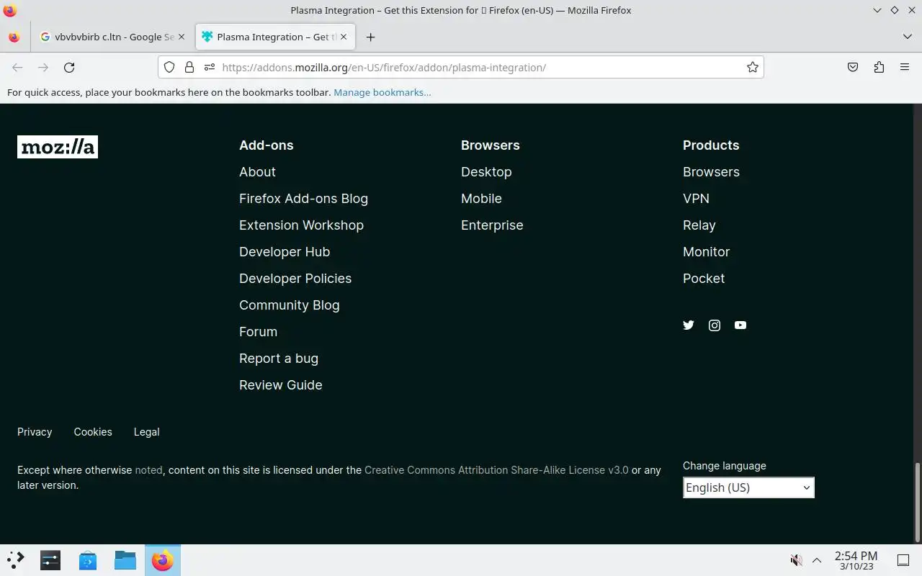Open the Privacy footer link
Image resolution: width=922 pixels, height=576 pixels.
click(35, 432)
